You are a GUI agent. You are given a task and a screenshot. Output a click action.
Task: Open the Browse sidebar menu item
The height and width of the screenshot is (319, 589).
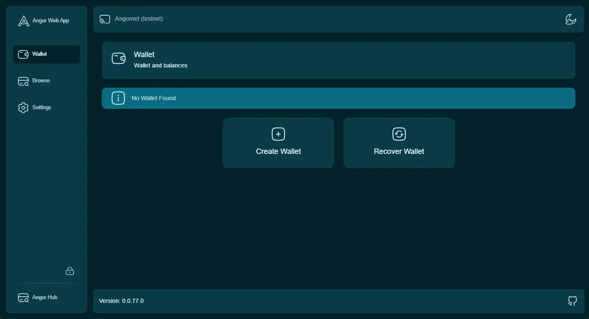click(x=46, y=81)
